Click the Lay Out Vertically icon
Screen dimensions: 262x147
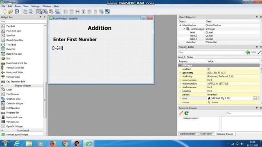pos(71,11)
